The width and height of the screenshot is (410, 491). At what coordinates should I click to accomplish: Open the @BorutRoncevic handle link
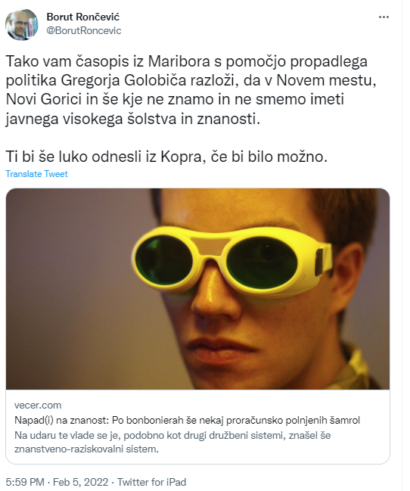click(x=84, y=31)
